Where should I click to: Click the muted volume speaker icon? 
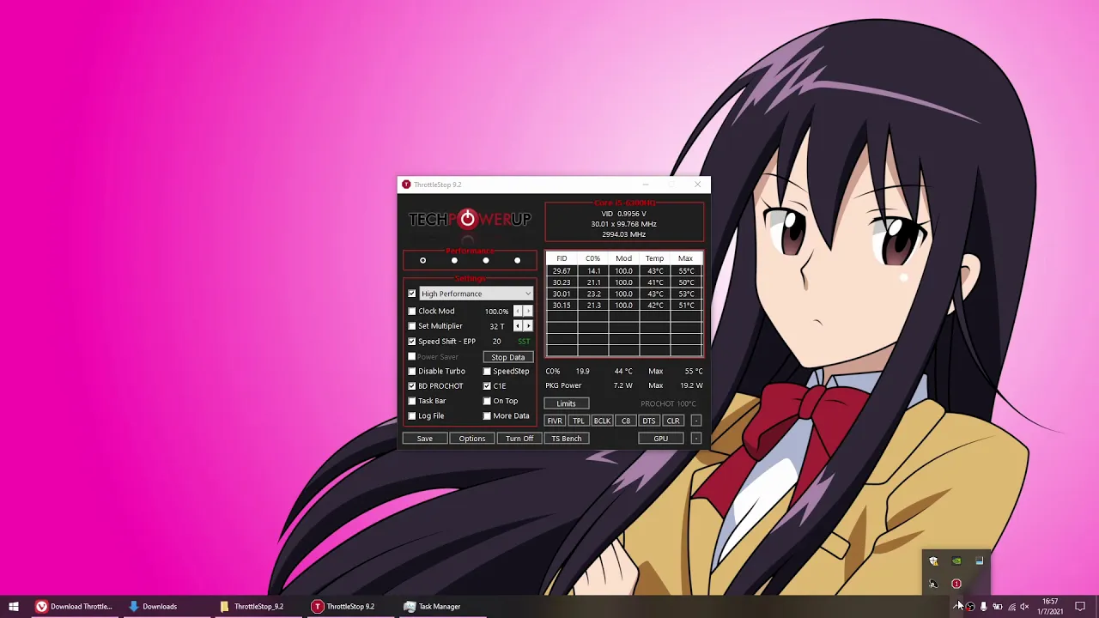1024,606
